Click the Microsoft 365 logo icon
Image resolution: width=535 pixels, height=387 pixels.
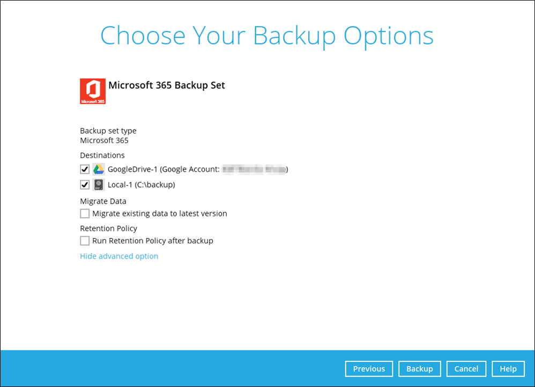point(93,91)
